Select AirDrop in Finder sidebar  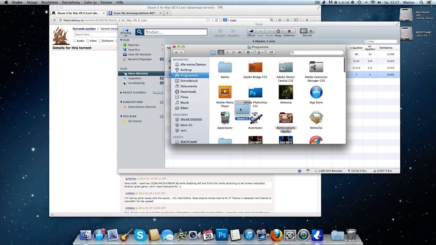(186, 70)
